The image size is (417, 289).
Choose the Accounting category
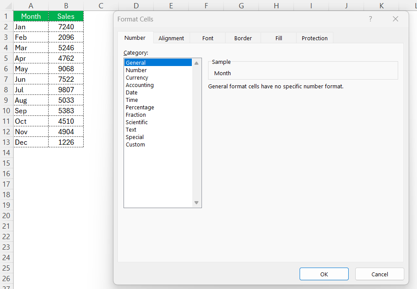(x=158, y=85)
